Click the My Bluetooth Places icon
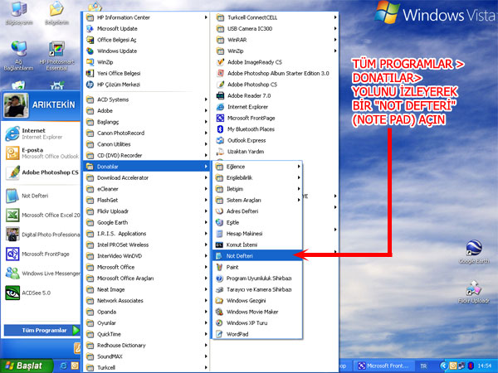 220,129
